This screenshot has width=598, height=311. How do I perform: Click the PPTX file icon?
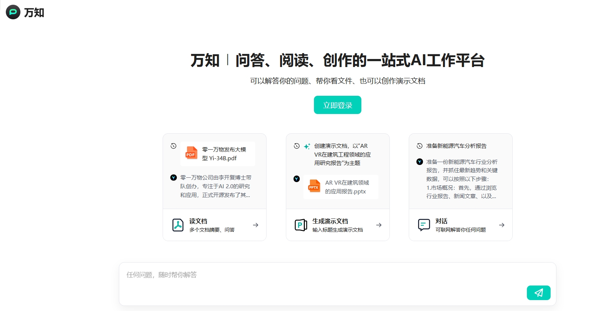coord(314,186)
